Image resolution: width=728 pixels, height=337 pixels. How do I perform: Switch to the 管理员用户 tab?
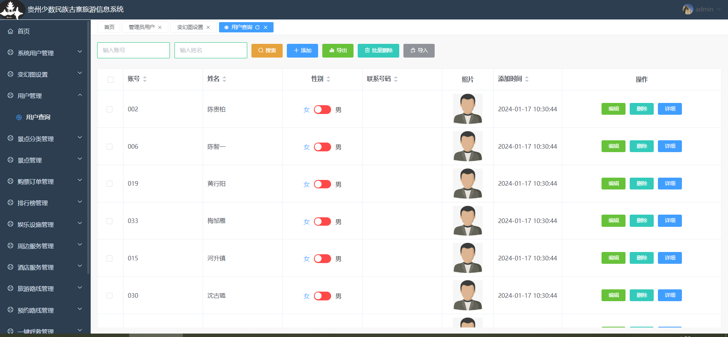pyautogui.click(x=142, y=27)
